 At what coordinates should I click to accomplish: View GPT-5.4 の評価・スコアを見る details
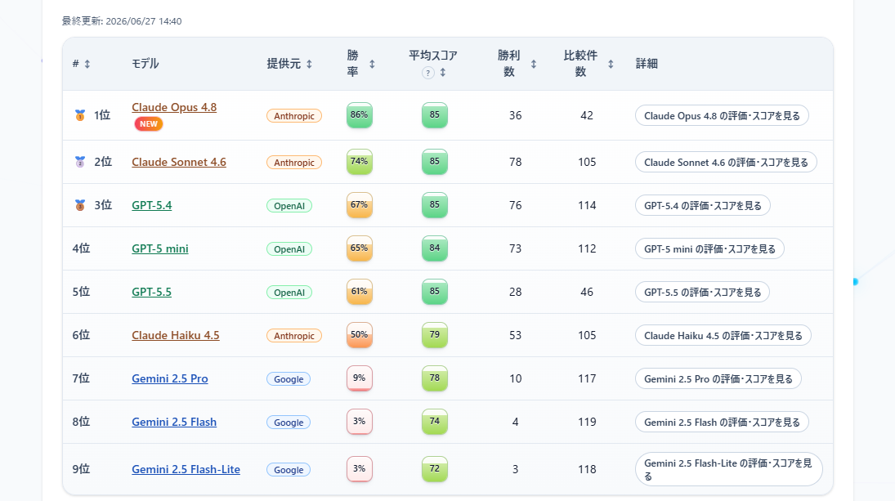click(703, 205)
